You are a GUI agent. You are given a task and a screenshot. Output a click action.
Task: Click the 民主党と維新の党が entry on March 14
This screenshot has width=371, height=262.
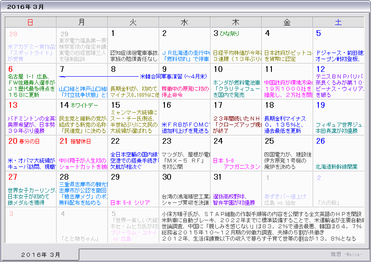point(83,124)
